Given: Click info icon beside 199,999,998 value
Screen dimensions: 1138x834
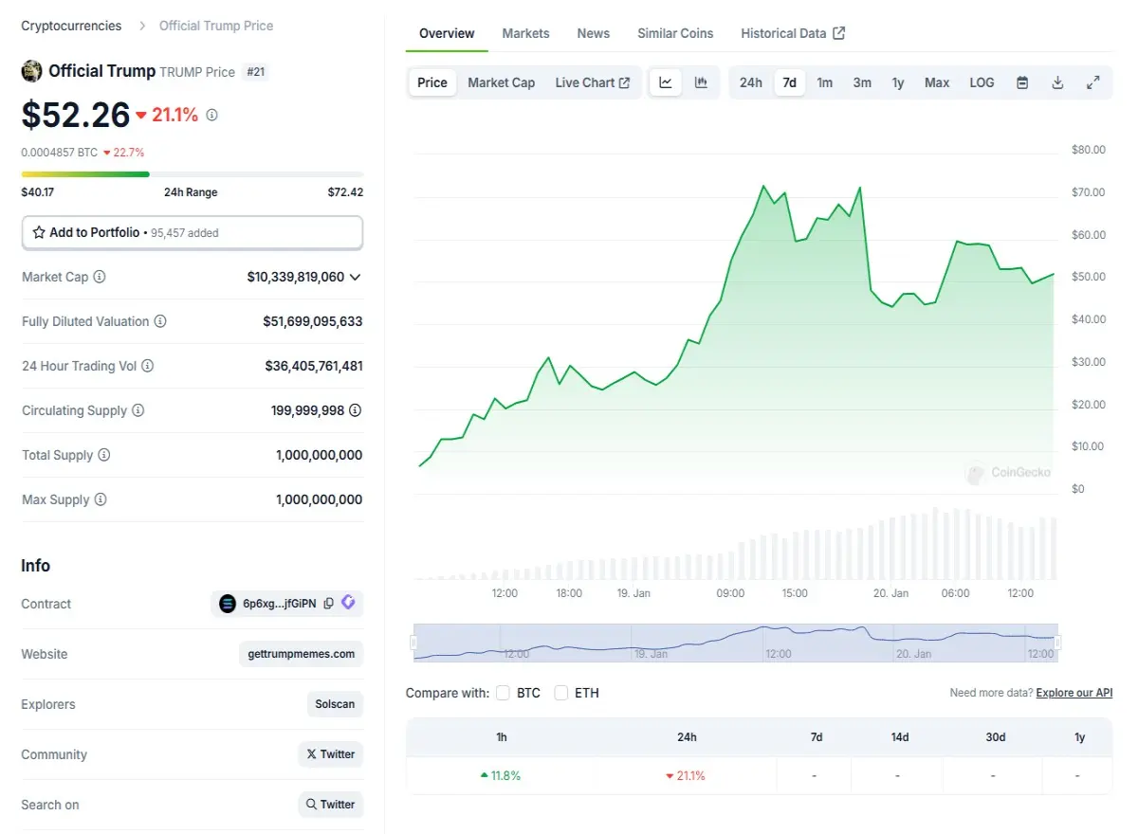Looking at the screenshot, I should pos(356,410).
